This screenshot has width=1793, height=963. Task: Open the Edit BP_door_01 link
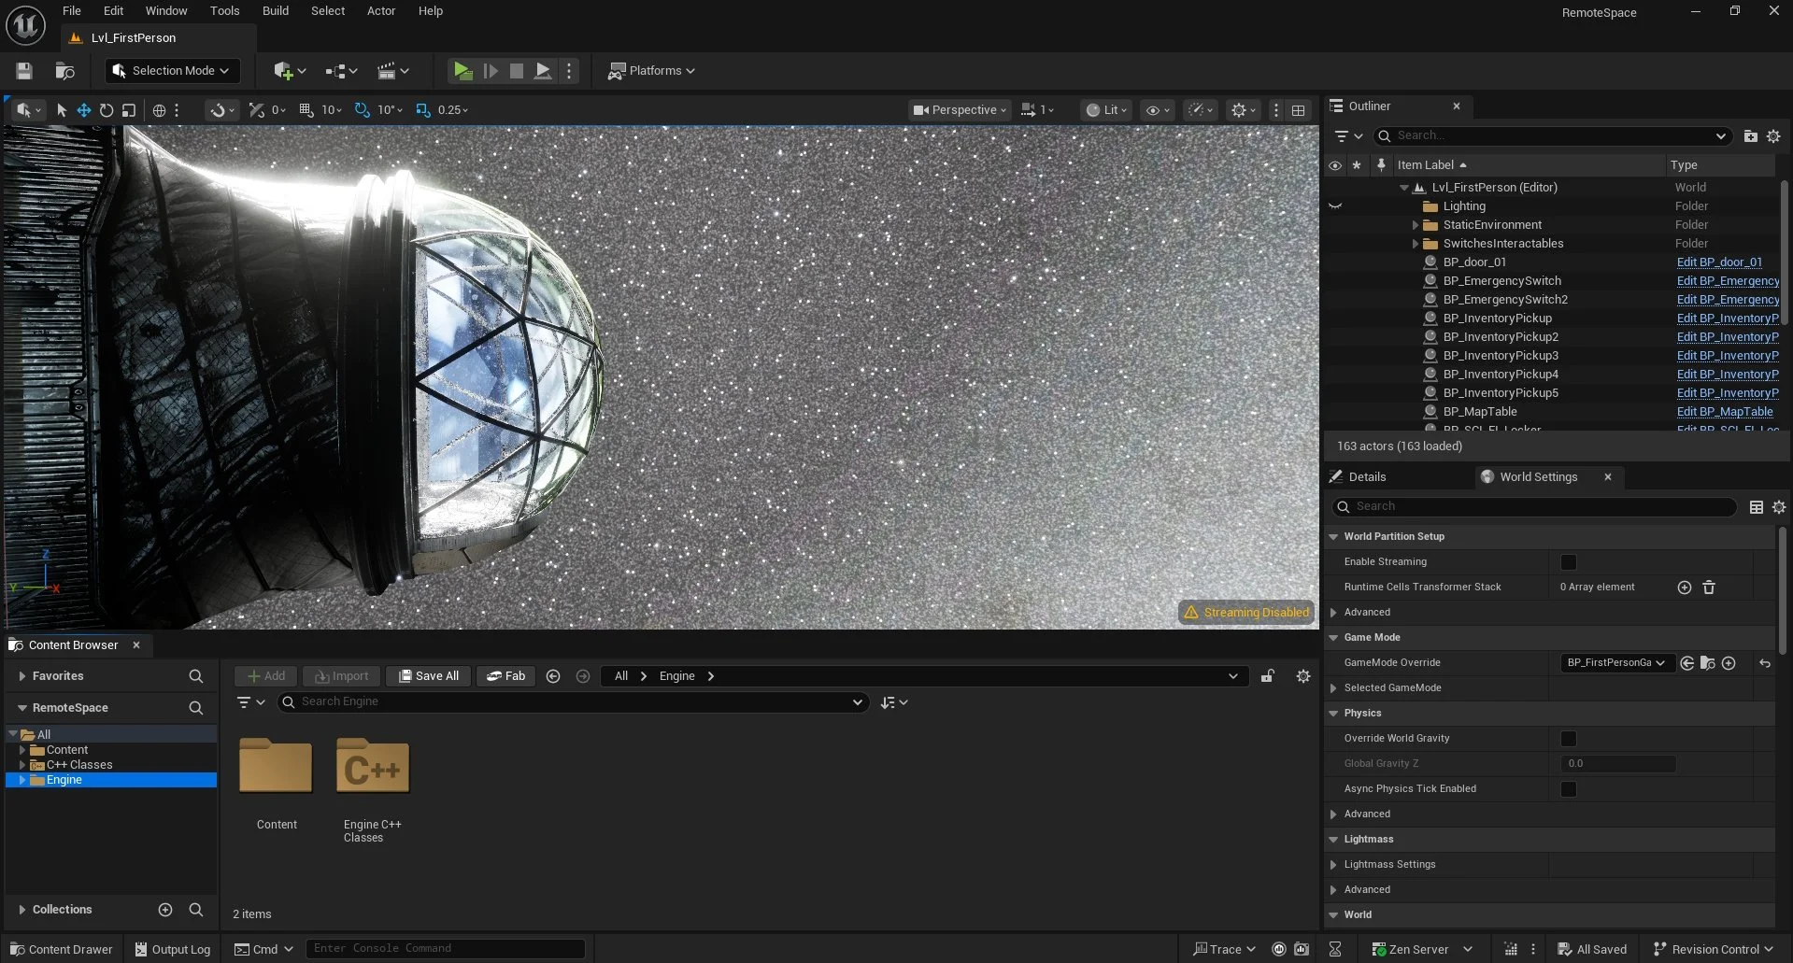[x=1719, y=262]
